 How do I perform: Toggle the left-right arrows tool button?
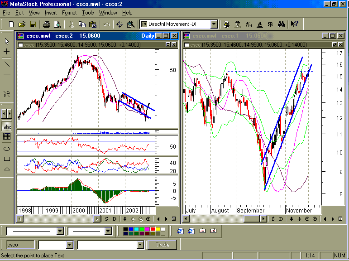tap(7, 113)
